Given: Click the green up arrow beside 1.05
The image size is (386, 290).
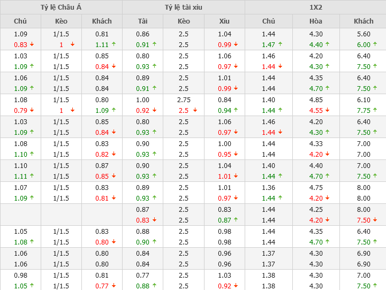Looking at the screenshot, I should point(32,286).
